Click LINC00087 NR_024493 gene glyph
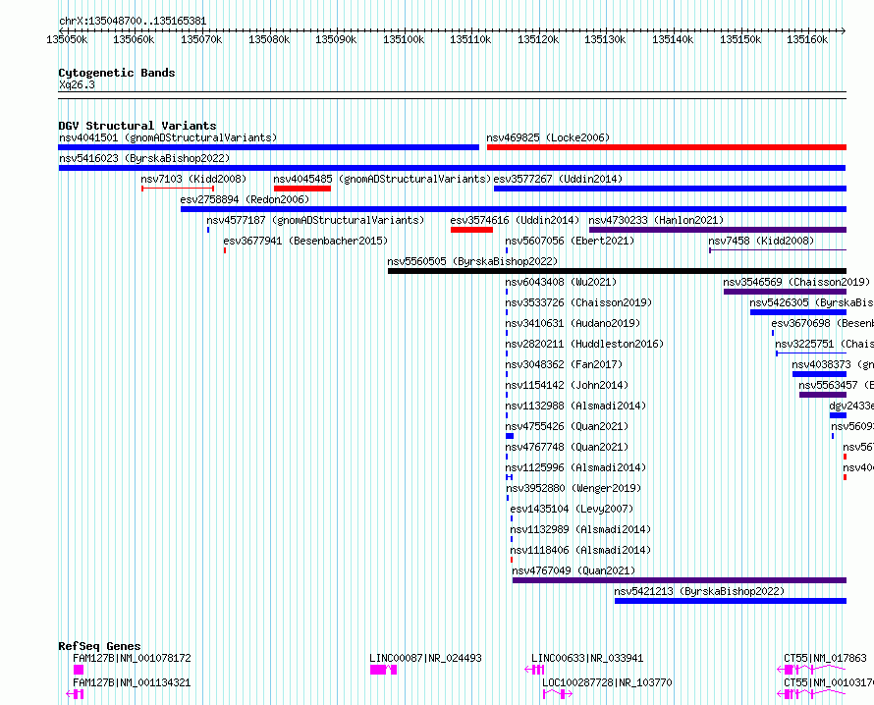Screen dimensions: 874x705 click(x=384, y=670)
